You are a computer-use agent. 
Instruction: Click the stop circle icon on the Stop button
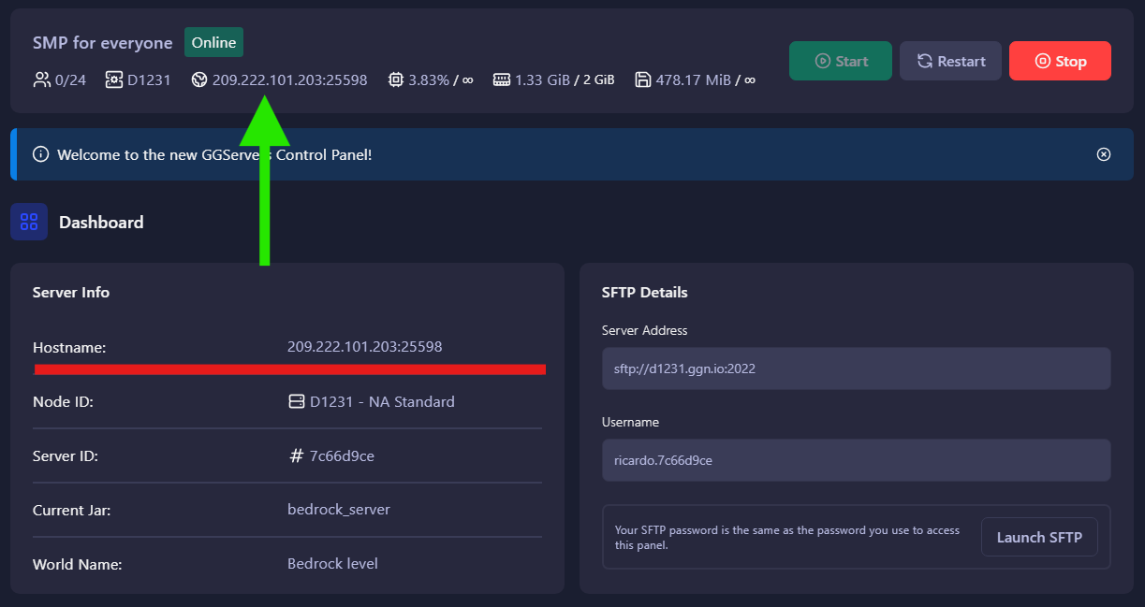pyautogui.click(x=1041, y=61)
